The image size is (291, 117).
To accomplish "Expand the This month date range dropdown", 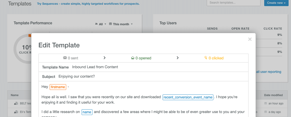I will [121, 24].
